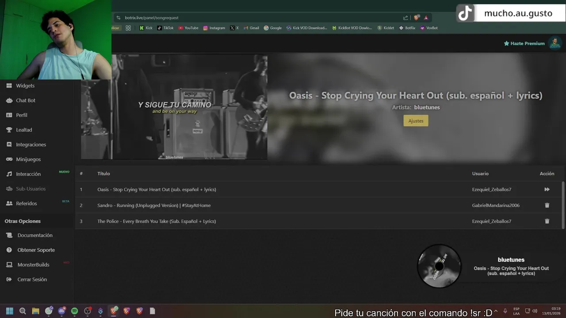The image size is (566, 318).
Task: Open the Chat Bot section
Action: coord(26,100)
